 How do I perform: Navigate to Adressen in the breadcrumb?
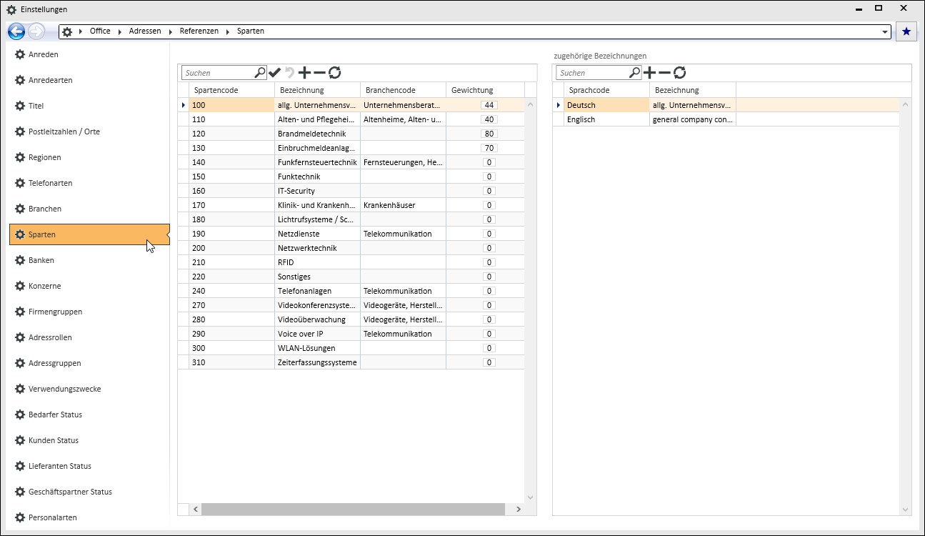145,31
